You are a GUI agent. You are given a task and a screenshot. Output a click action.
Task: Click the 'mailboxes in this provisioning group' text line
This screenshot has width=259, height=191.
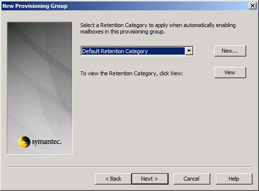point(122,32)
